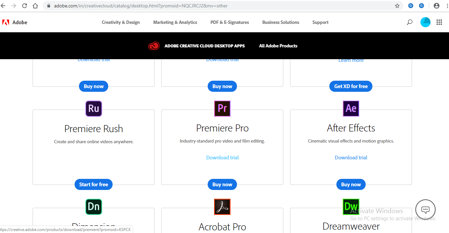The image size is (449, 233).
Task: Bookmark page with star icon
Action: coord(397,6)
